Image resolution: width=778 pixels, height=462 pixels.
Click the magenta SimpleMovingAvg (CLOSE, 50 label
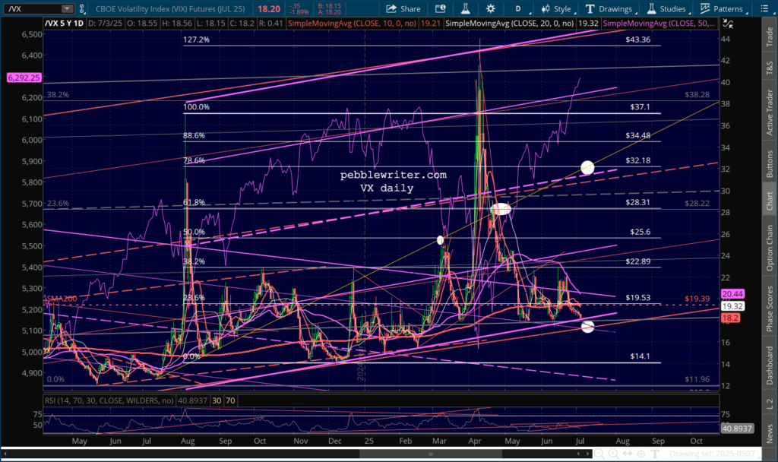(659, 24)
